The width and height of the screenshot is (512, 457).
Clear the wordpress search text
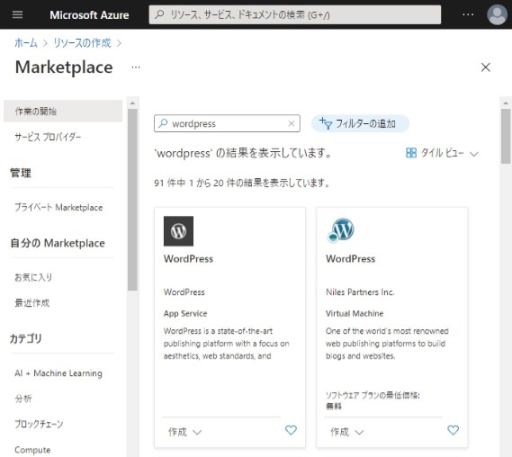tap(292, 123)
